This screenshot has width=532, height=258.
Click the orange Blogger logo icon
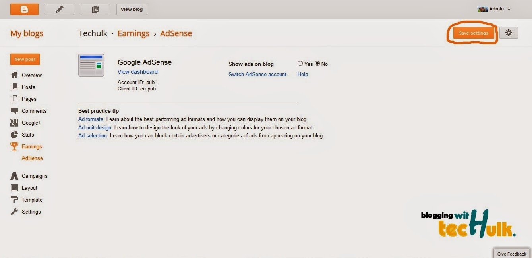24,9
